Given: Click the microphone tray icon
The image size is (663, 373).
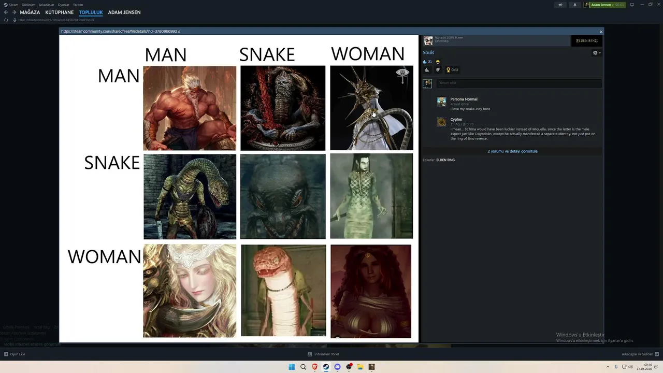Looking at the screenshot, I should point(615,367).
